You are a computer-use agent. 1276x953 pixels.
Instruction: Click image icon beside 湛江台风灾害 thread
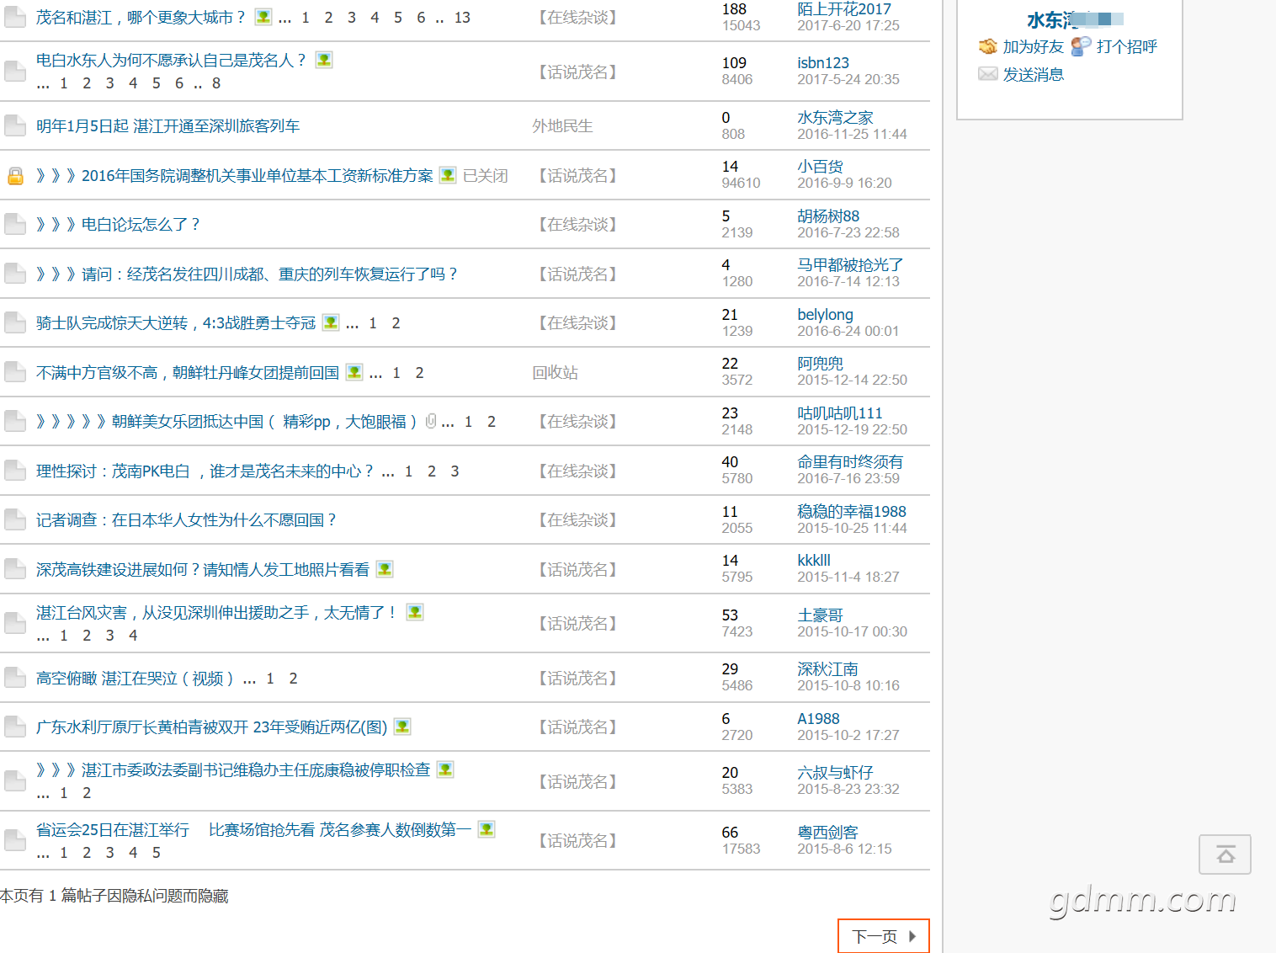click(415, 612)
